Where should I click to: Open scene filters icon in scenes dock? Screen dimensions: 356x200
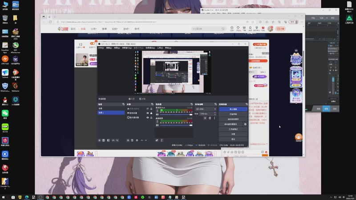click(x=108, y=140)
